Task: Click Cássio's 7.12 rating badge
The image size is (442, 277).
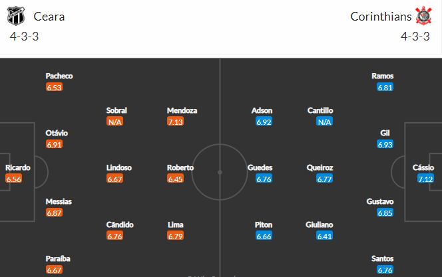Action: point(425,179)
